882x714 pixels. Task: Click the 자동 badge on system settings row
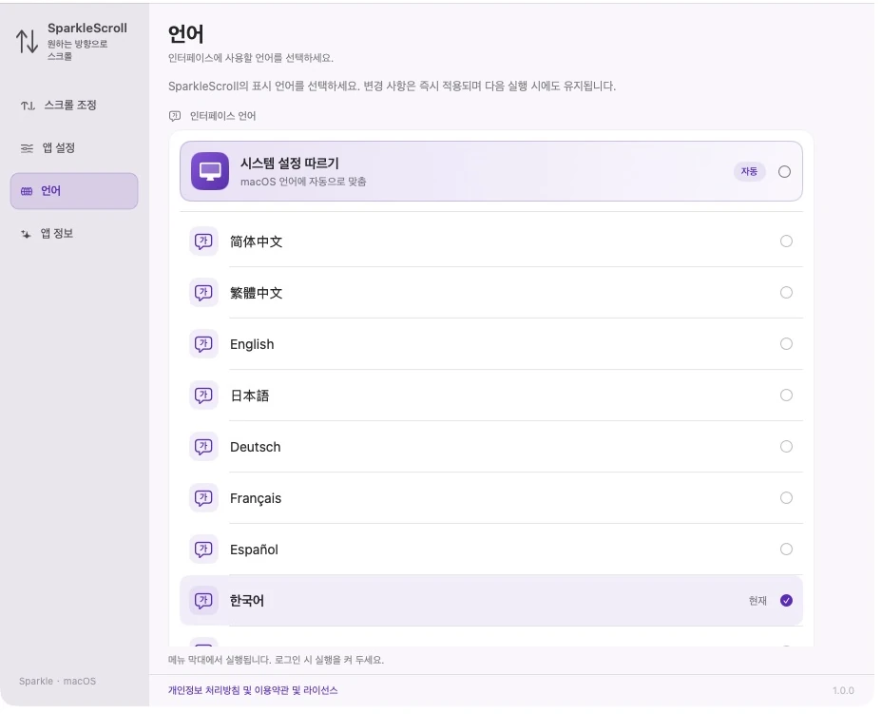pos(749,172)
